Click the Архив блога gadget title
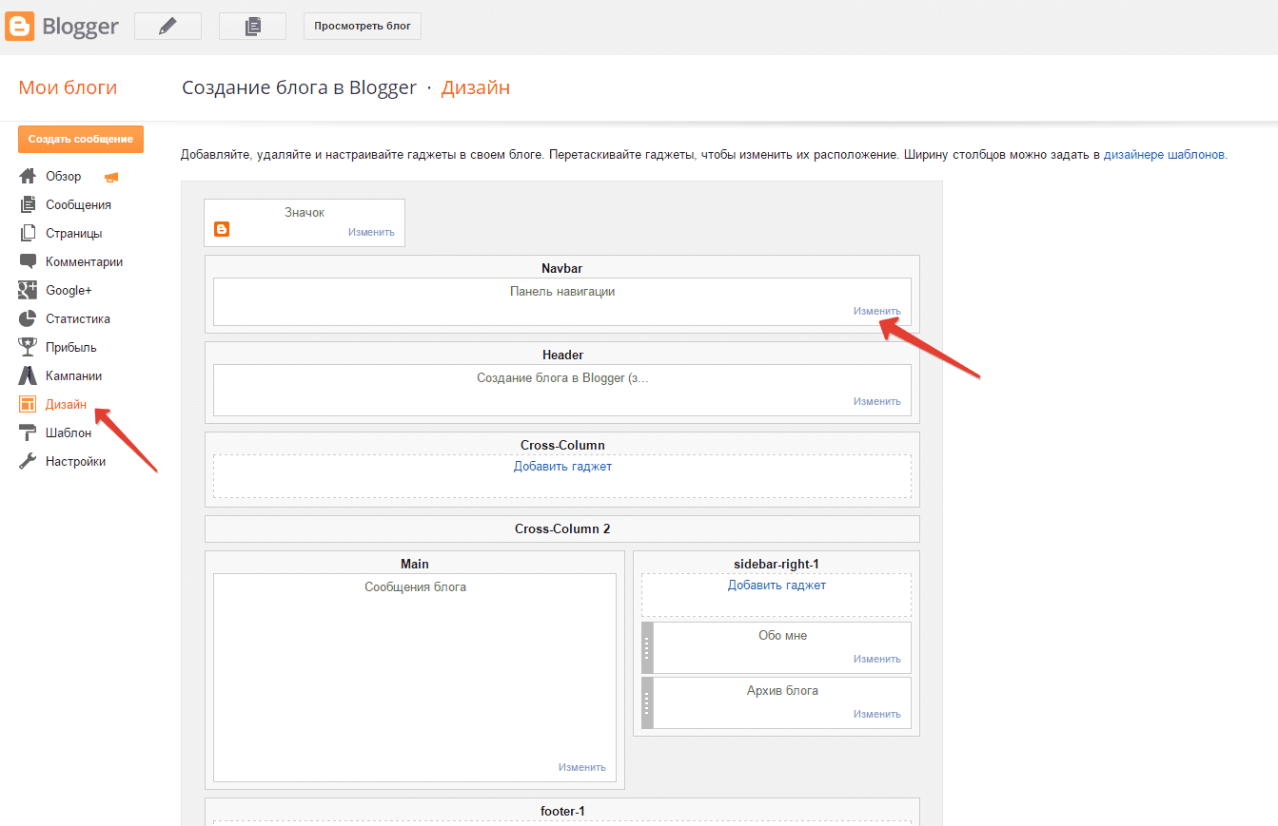 (x=782, y=690)
